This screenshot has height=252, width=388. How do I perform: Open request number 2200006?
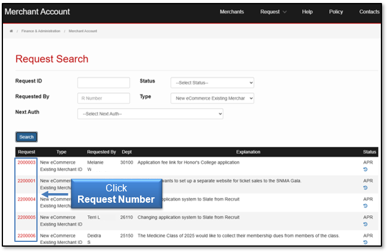[26, 236]
